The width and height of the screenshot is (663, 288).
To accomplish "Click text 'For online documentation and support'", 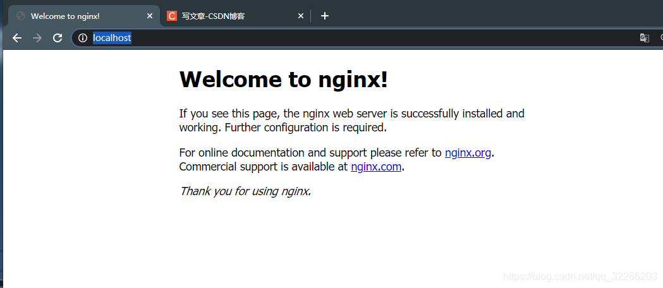I will pos(273,153).
